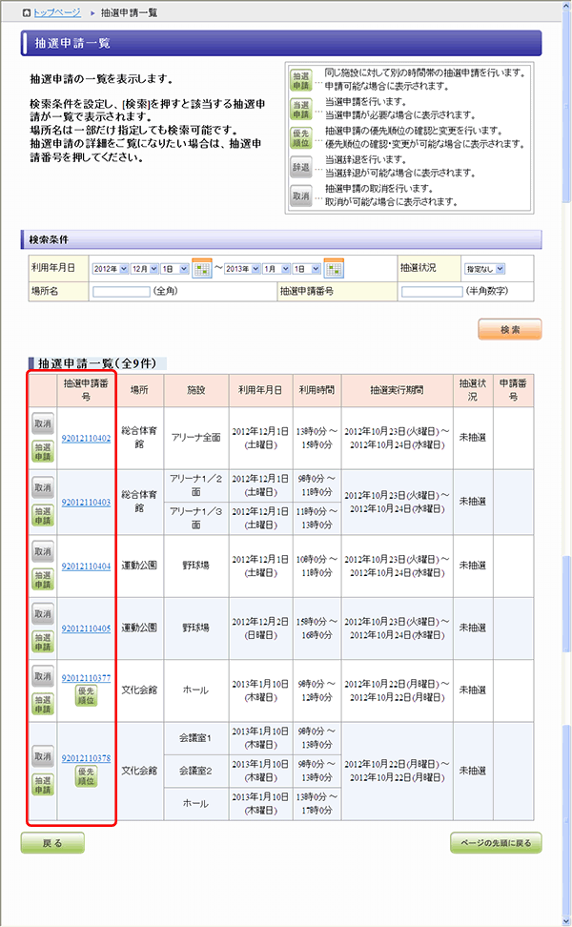Open application number 92012110402 link
This screenshot has width=572, height=927.
(86, 438)
